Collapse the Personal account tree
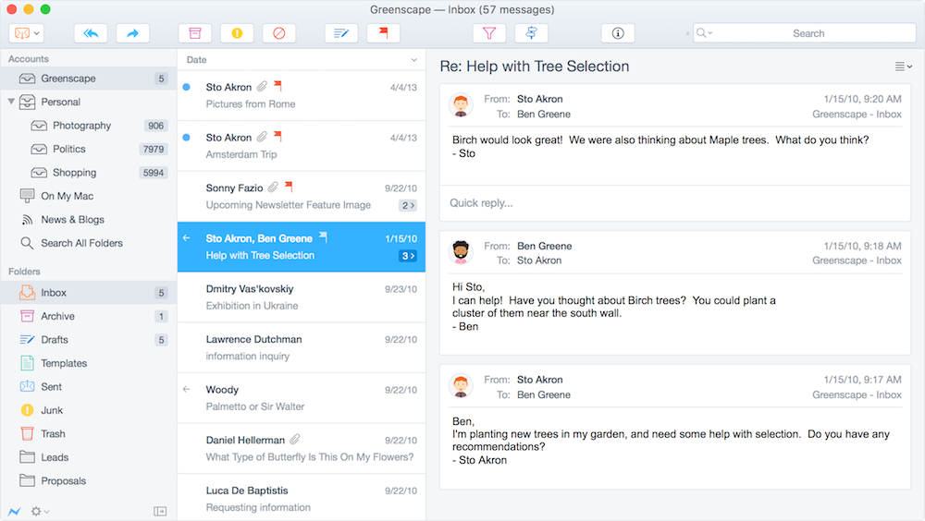Screen dimensions: 925x521 [x=11, y=102]
